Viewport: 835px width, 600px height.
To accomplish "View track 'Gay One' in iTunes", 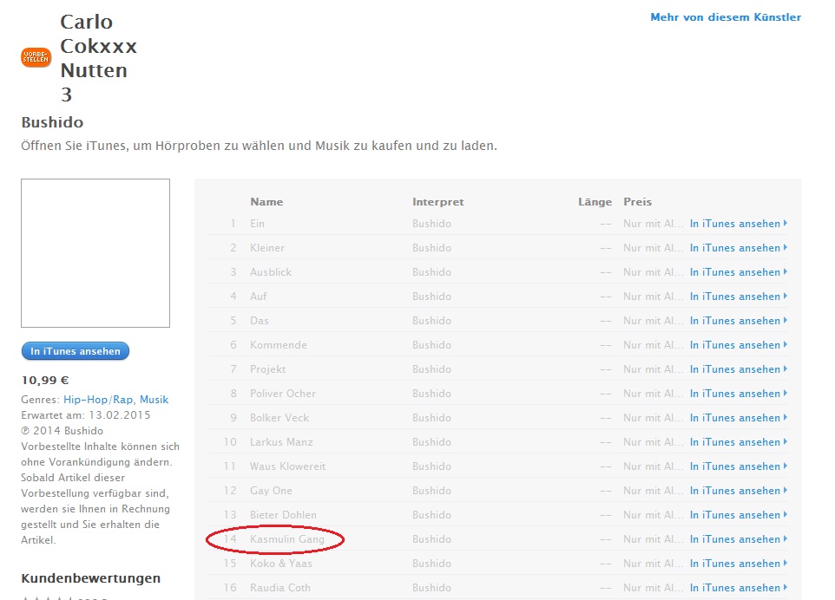I will click(x=738, y=491).
